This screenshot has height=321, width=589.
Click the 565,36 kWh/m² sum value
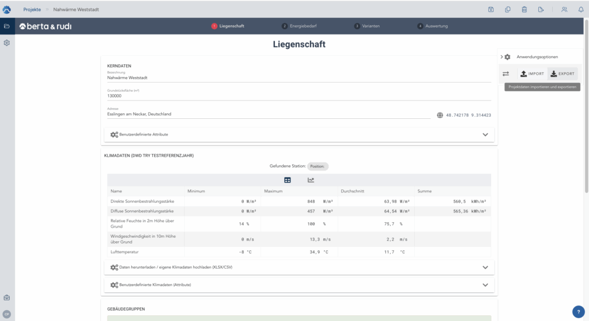coord(469,211)
